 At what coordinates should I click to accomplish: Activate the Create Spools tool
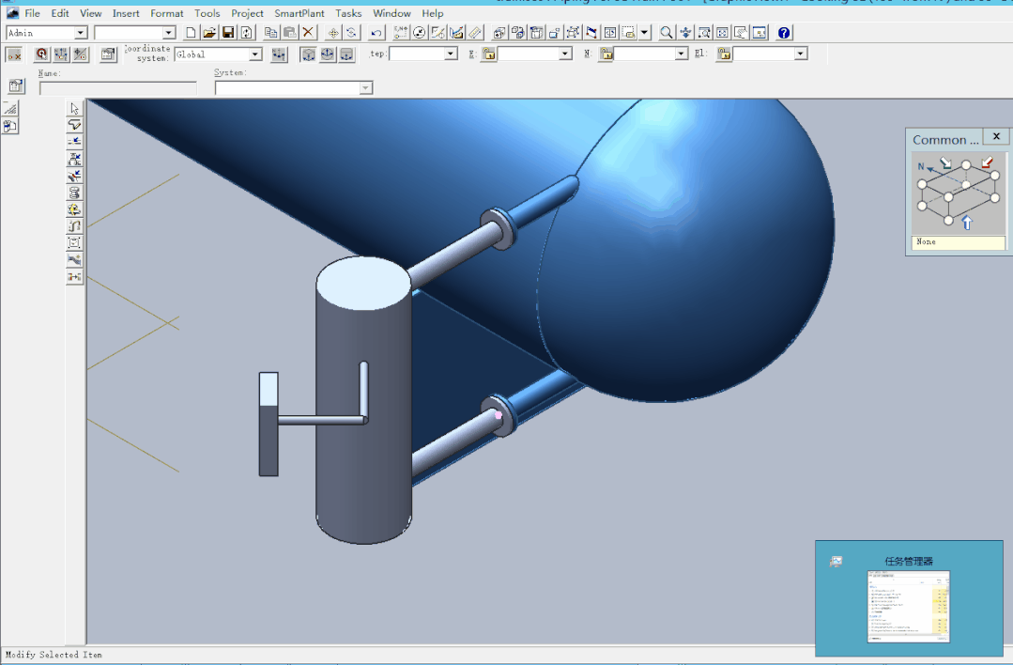(x=74, y=192)
